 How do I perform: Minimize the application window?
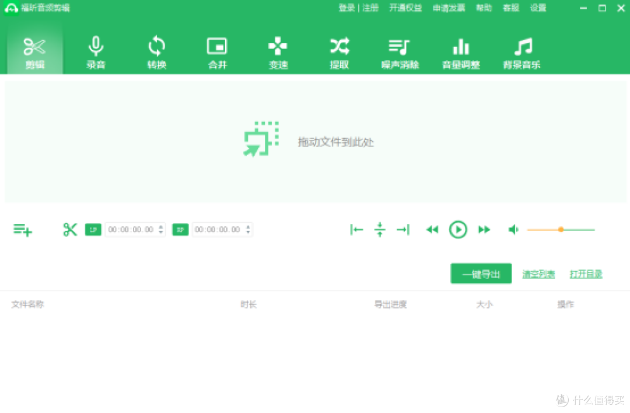[x=583, y=8]
